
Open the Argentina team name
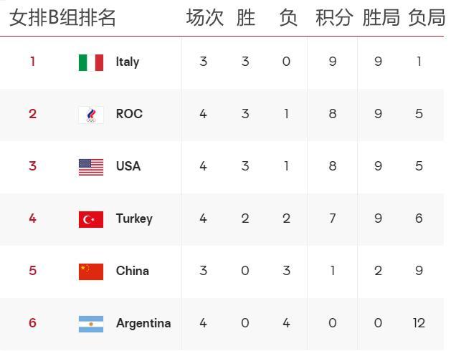click(x=143, y=323)
